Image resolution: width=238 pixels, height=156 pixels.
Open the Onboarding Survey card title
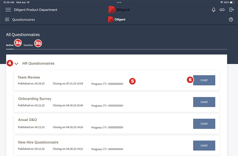[35, 99]
